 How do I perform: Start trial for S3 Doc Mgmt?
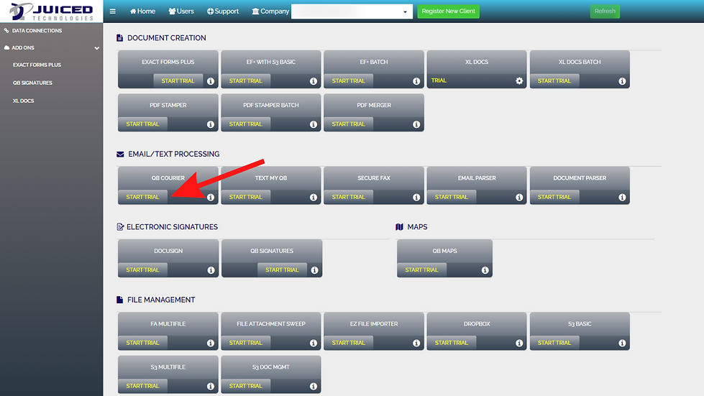pos(246,386)
